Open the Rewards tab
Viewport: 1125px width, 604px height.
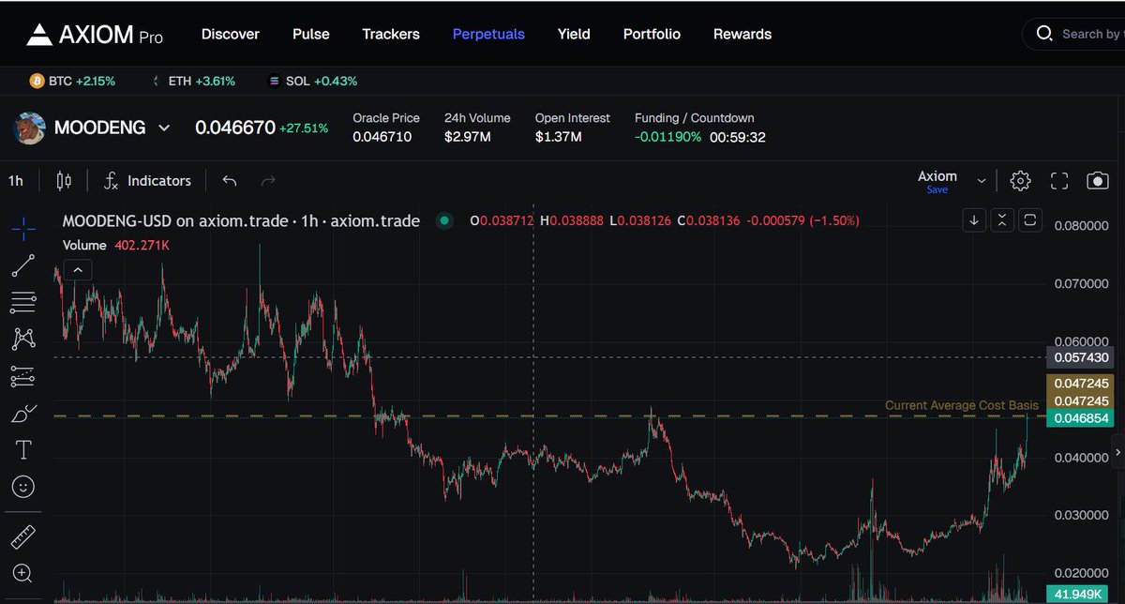742,35
